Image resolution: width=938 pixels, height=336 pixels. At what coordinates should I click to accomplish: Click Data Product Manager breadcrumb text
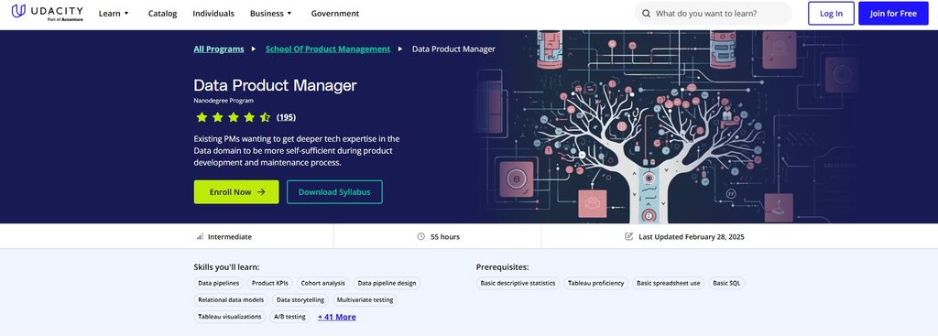(453, 49)
